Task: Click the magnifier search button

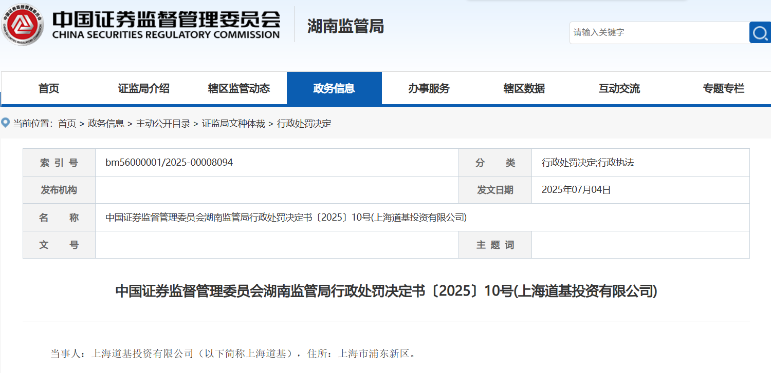Action: pos(760,32)
